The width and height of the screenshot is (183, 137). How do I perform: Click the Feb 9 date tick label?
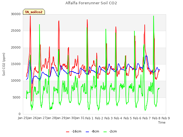pyautogui.click(x=166, y=118)
